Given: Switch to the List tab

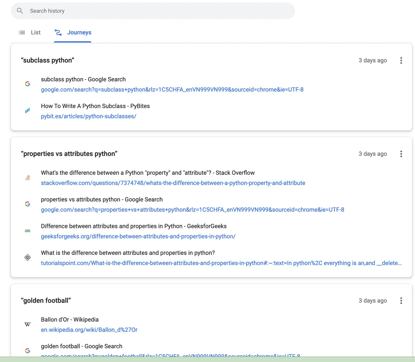Looking at the screenshot, I should [29, 32].
